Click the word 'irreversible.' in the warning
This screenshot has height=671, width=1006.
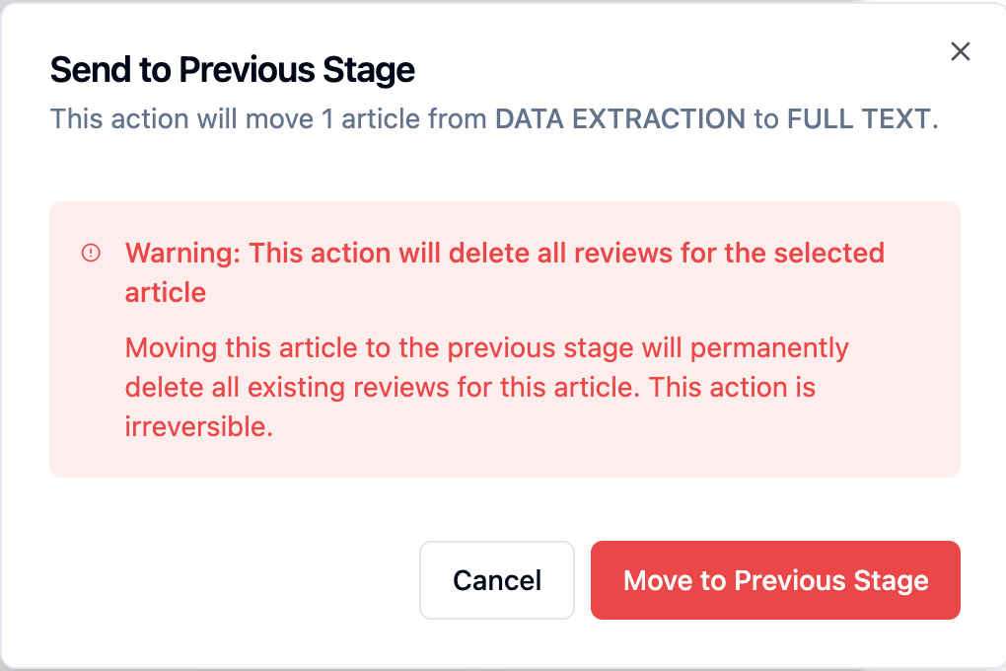point(198,426)
